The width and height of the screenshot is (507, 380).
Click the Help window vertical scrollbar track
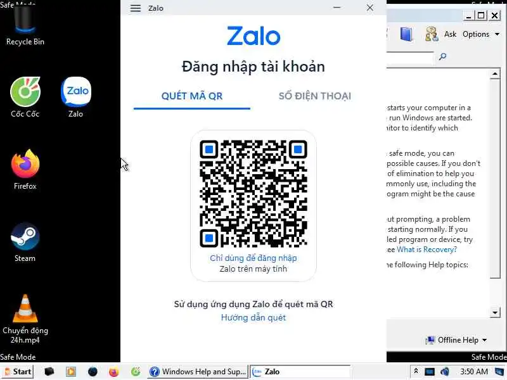coord(495,293)
